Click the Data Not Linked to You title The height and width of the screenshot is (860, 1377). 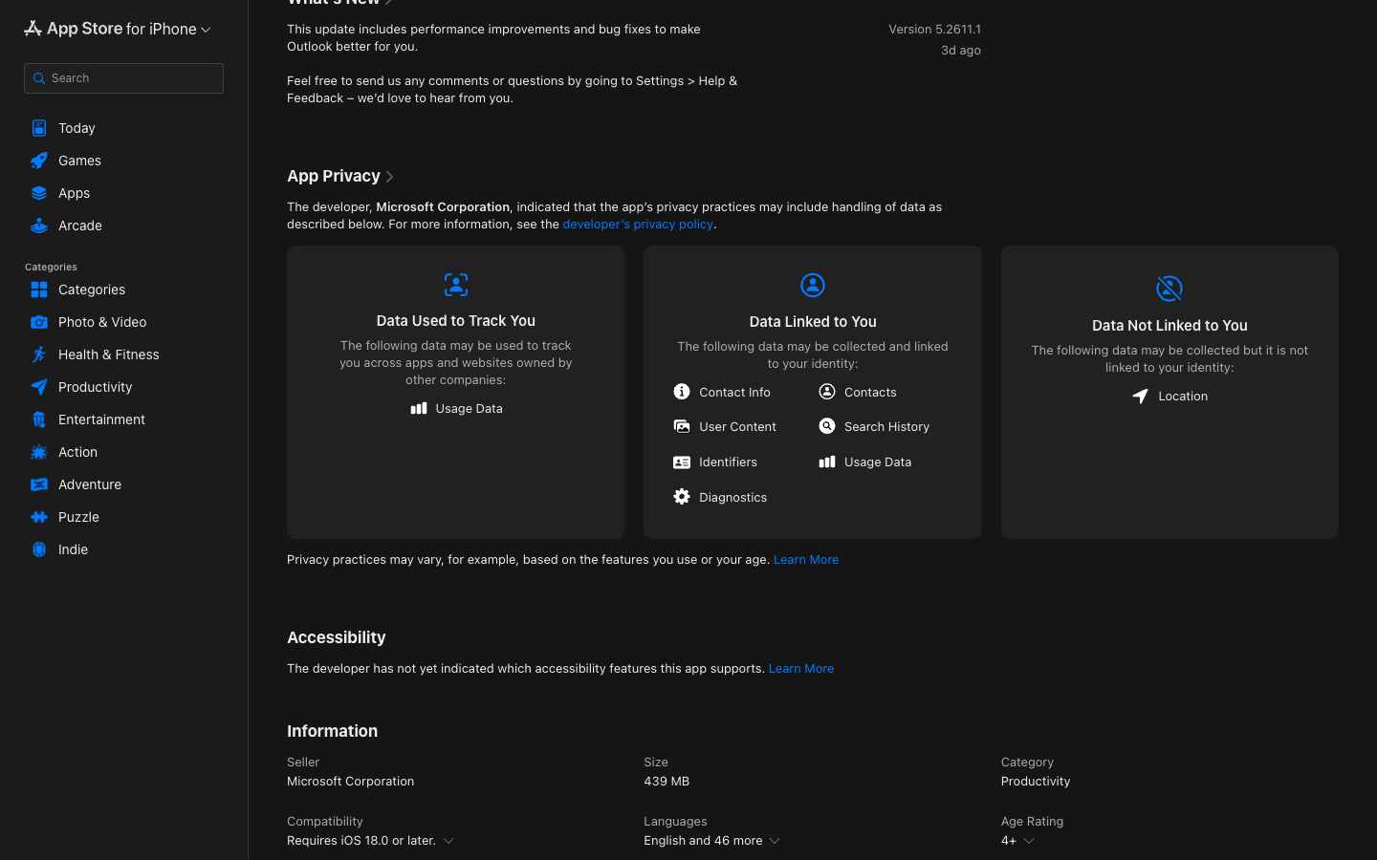point(1169,326)
